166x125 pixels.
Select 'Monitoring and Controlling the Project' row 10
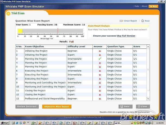(x=45, y=87)
